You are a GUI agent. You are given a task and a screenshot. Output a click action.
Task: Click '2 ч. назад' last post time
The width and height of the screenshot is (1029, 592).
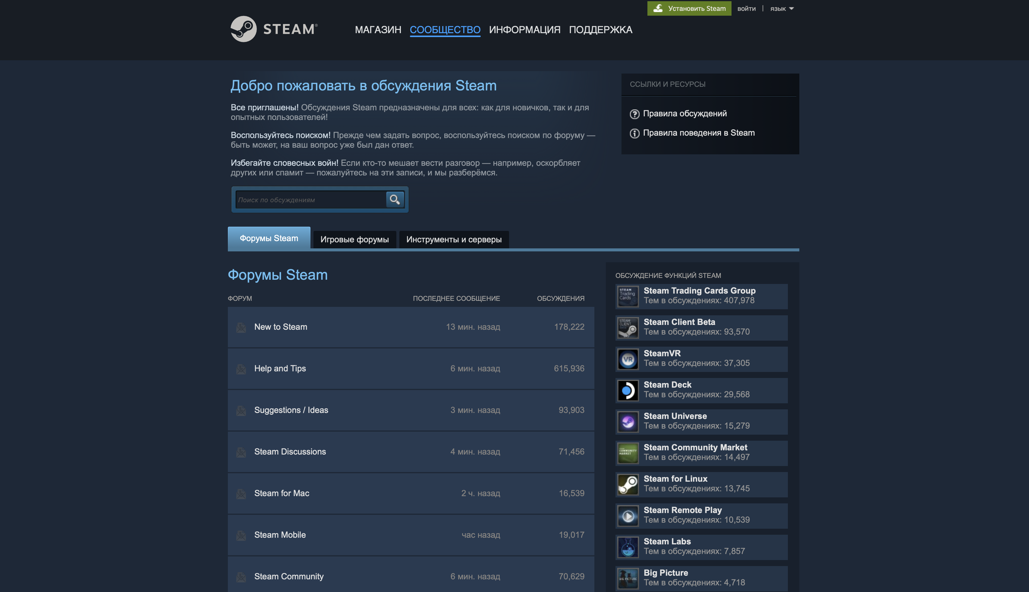pos(480,493)
